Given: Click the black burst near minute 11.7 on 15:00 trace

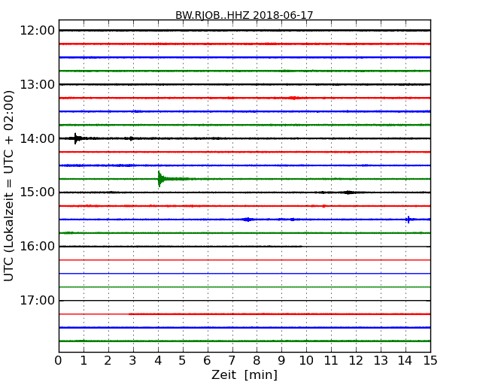Looking at the screenshot, I should click(349, 192).
